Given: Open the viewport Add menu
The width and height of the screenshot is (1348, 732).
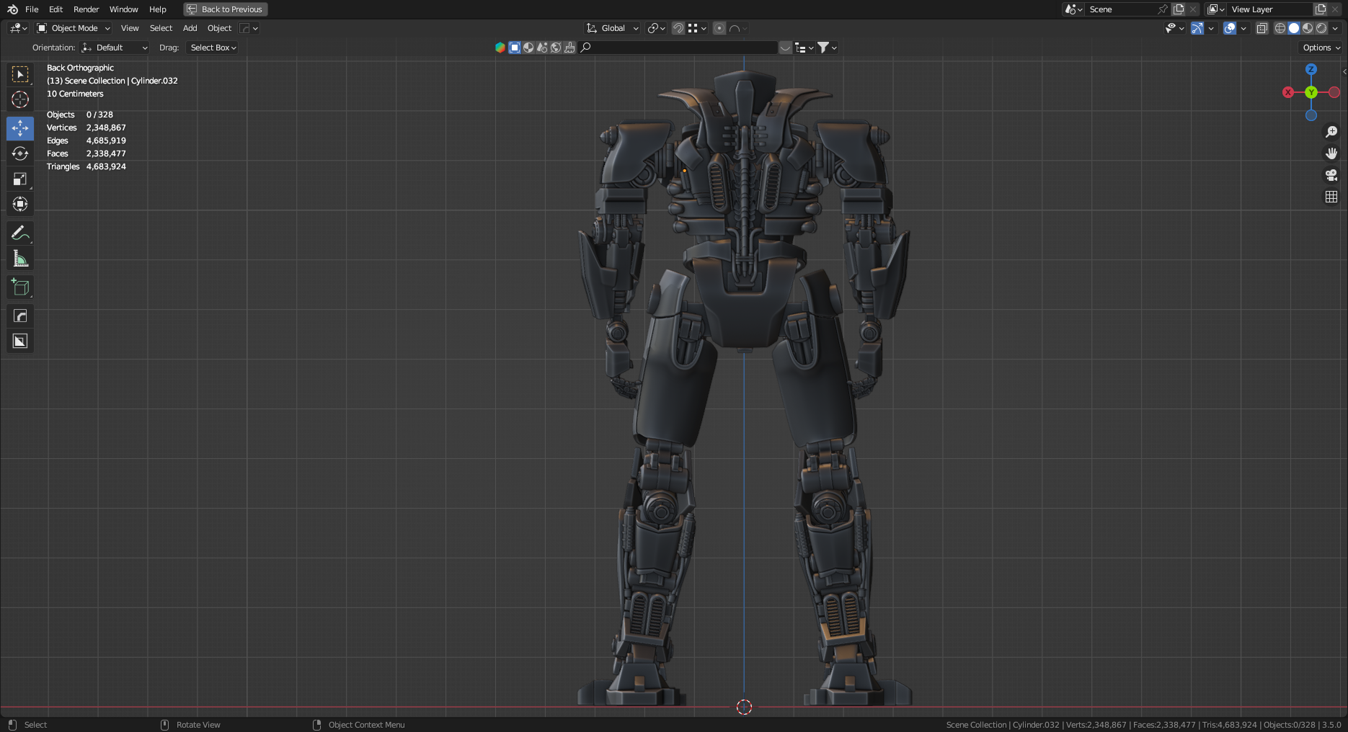Looking at the screenshot, I should click(x=190, y=28).
